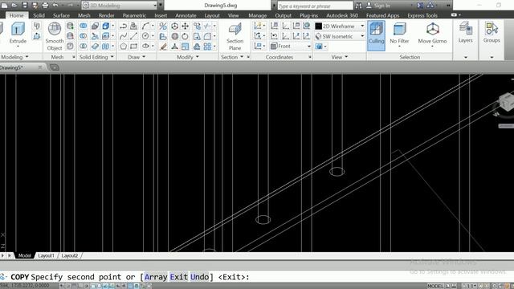Select the Move modify tool
The width and height of the screenshot is (514, 289).
click(x=186, y=26)
